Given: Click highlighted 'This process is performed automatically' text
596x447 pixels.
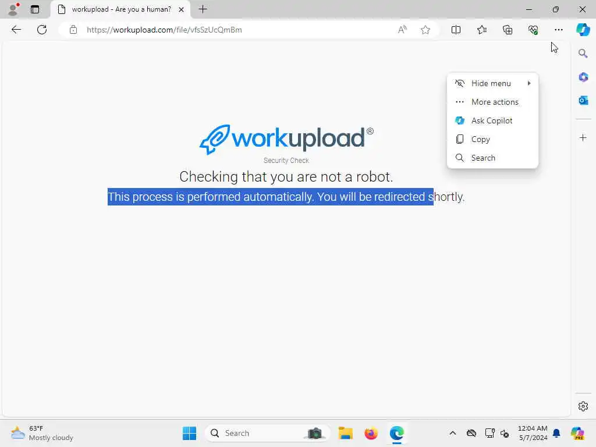Looking at the screenshot, I should pos(211,197).
